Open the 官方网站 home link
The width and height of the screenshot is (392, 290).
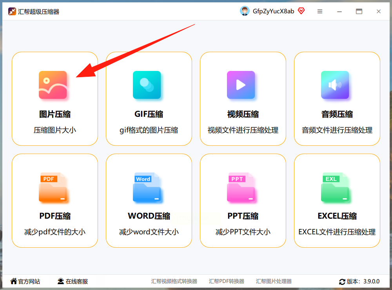pos(25,281)
